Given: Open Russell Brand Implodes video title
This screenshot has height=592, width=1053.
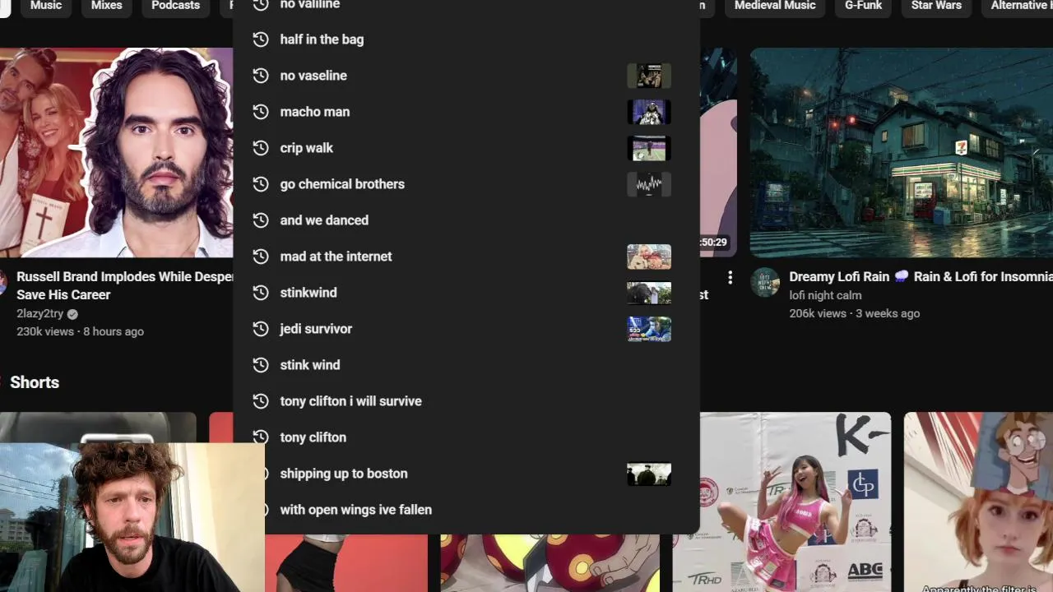Looking at the screenshot, I should pyautogui.click(x=124, y=285).
